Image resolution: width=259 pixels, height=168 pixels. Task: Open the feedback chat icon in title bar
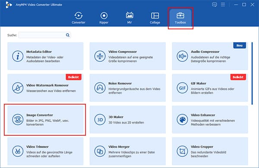(215, 4)
